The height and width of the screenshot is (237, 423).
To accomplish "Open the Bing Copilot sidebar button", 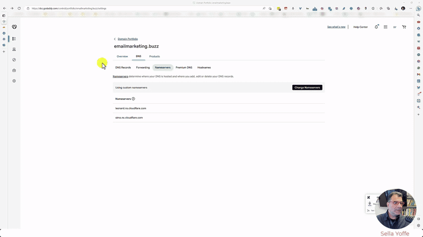I will click(x=419, y=8).
